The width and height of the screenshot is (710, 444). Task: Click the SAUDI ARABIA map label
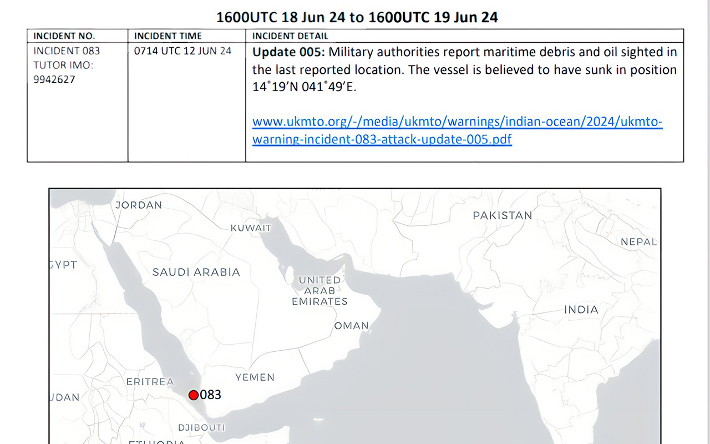point(196,273)
